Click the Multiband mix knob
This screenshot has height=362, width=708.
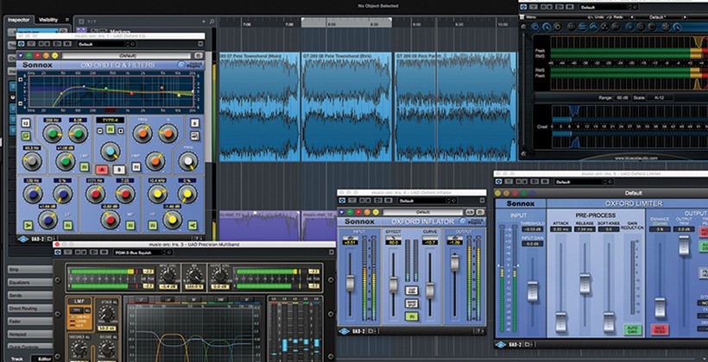point(194,276)
